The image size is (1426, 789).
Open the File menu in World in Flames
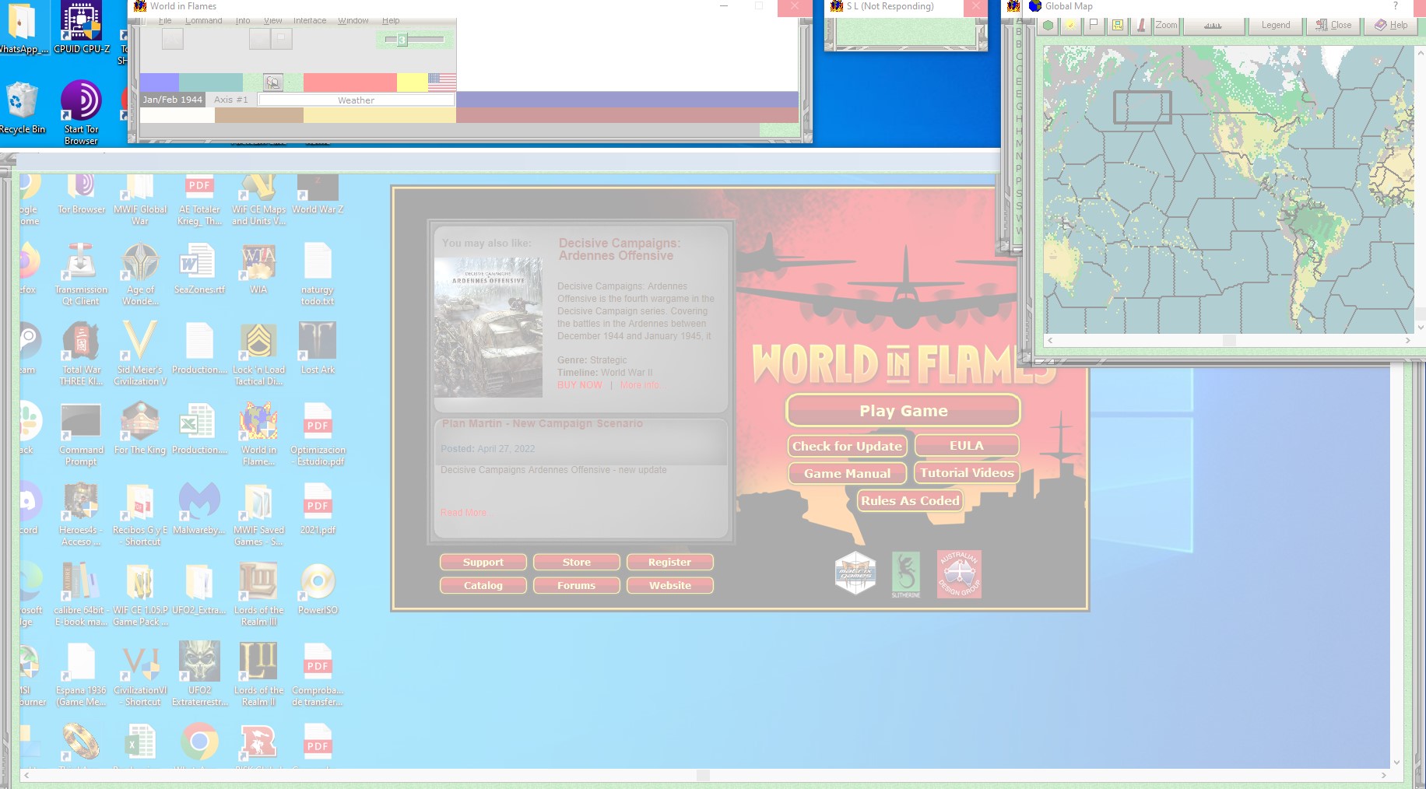165,21
